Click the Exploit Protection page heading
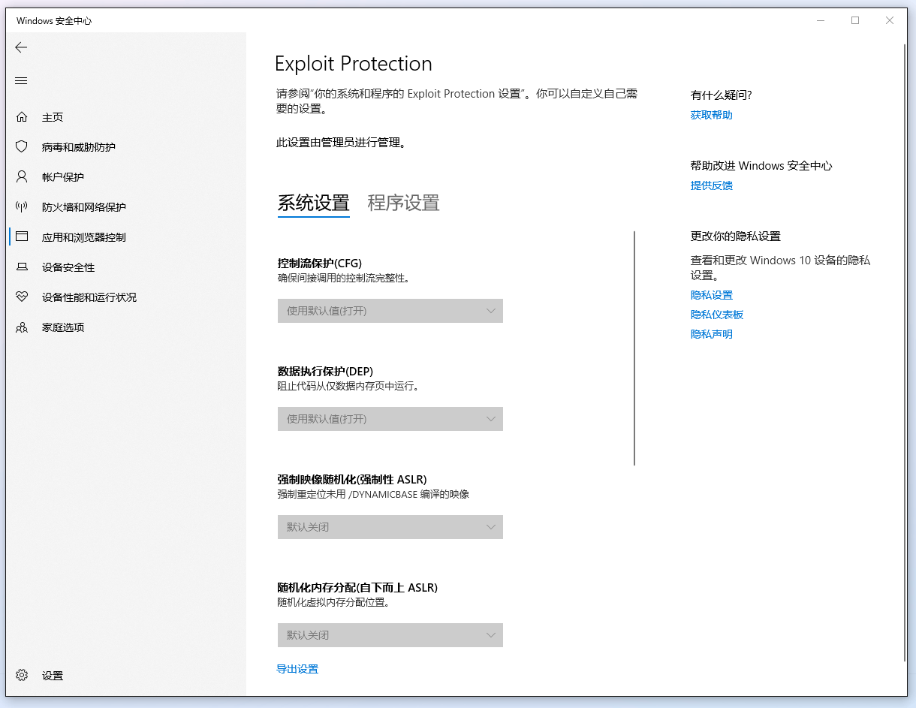This screenshot has height=708, width=916. coord(354,64)
